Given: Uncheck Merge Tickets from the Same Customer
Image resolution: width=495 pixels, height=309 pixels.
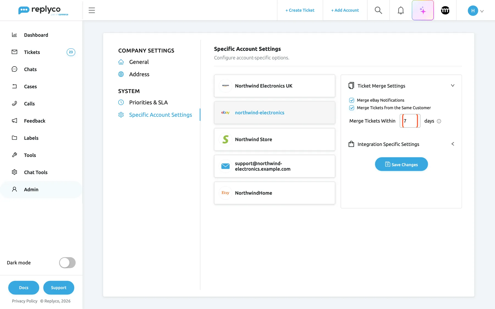Looking at the screenshot, I should point(351,108).
